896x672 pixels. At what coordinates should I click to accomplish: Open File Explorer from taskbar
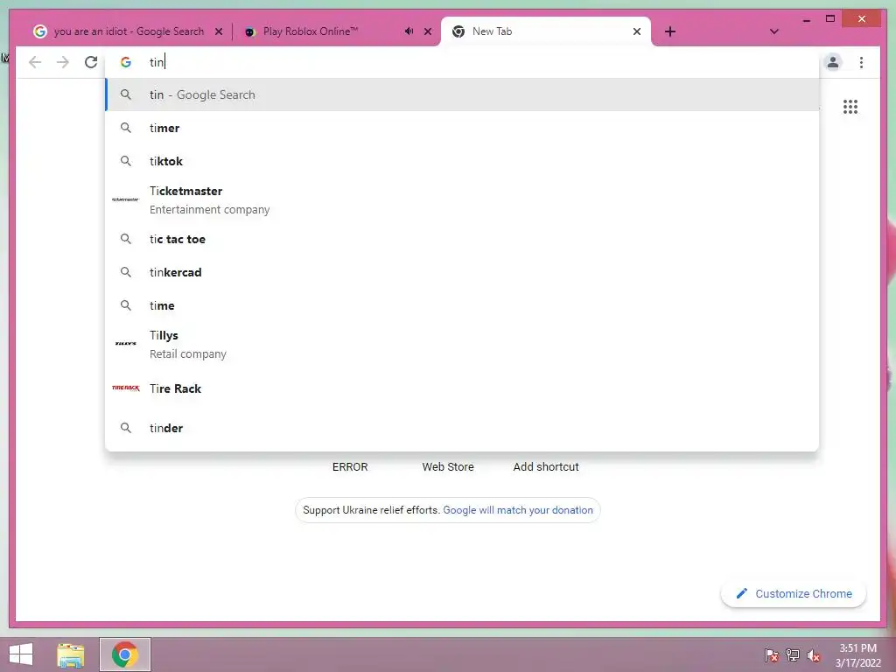coord(70,654)
